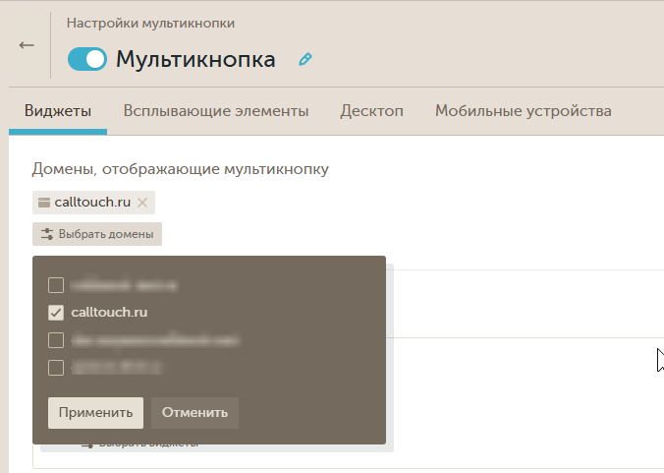Open the Выбрать домены dropdown
This screenshot has height=473, width=664.
97,234
